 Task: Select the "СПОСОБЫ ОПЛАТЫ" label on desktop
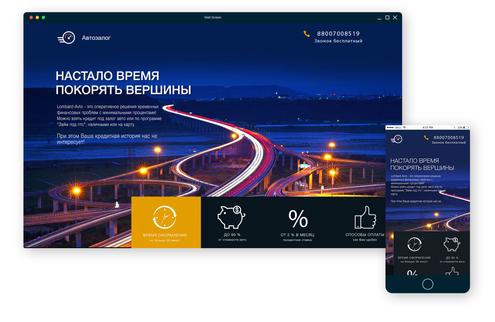pos(365,235)
